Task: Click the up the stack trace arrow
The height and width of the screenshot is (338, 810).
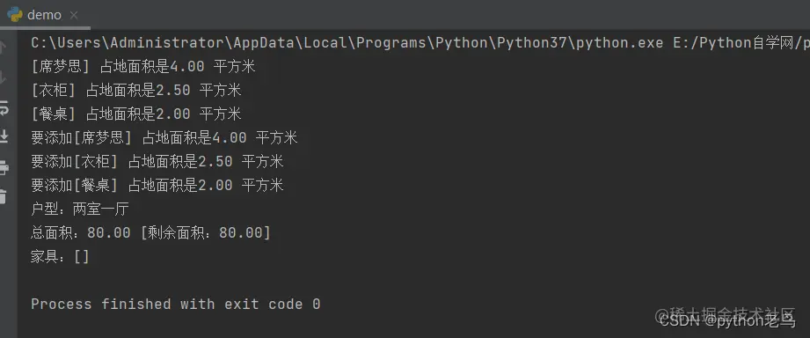Action: pos(3,48)
